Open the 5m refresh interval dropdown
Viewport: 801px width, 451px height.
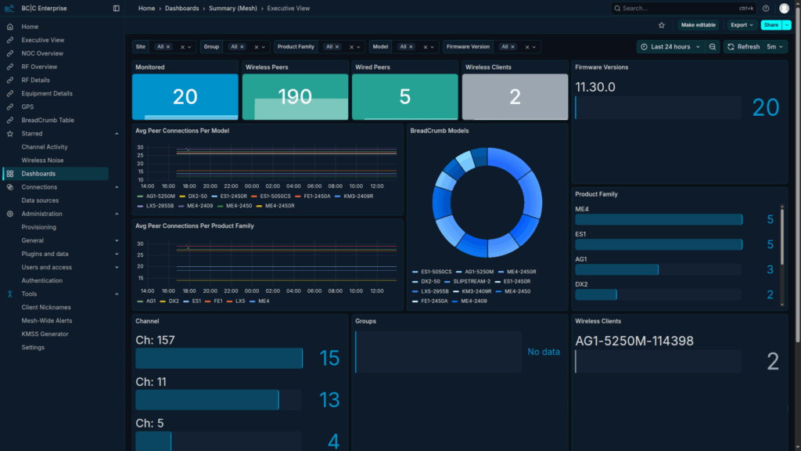(x=774, y=46)
